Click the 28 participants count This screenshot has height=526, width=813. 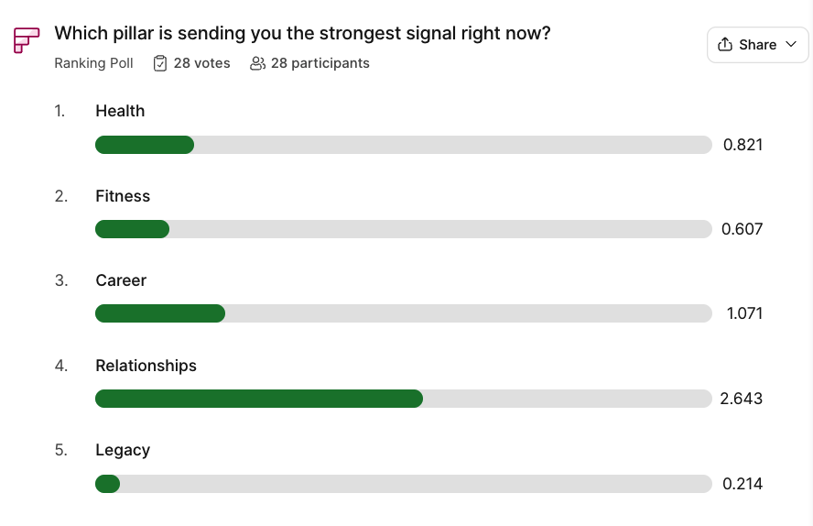point(320,63)
